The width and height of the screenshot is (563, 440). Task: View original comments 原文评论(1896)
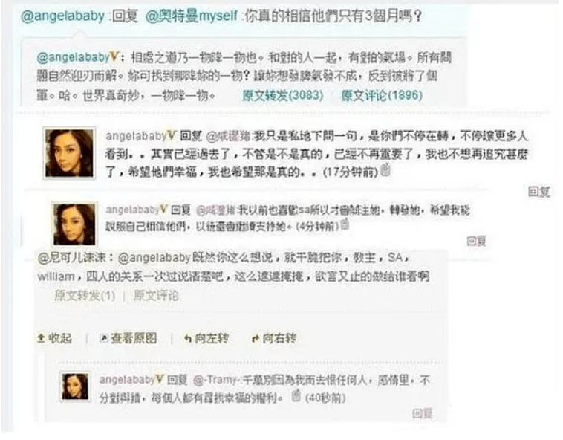point(382,95)
